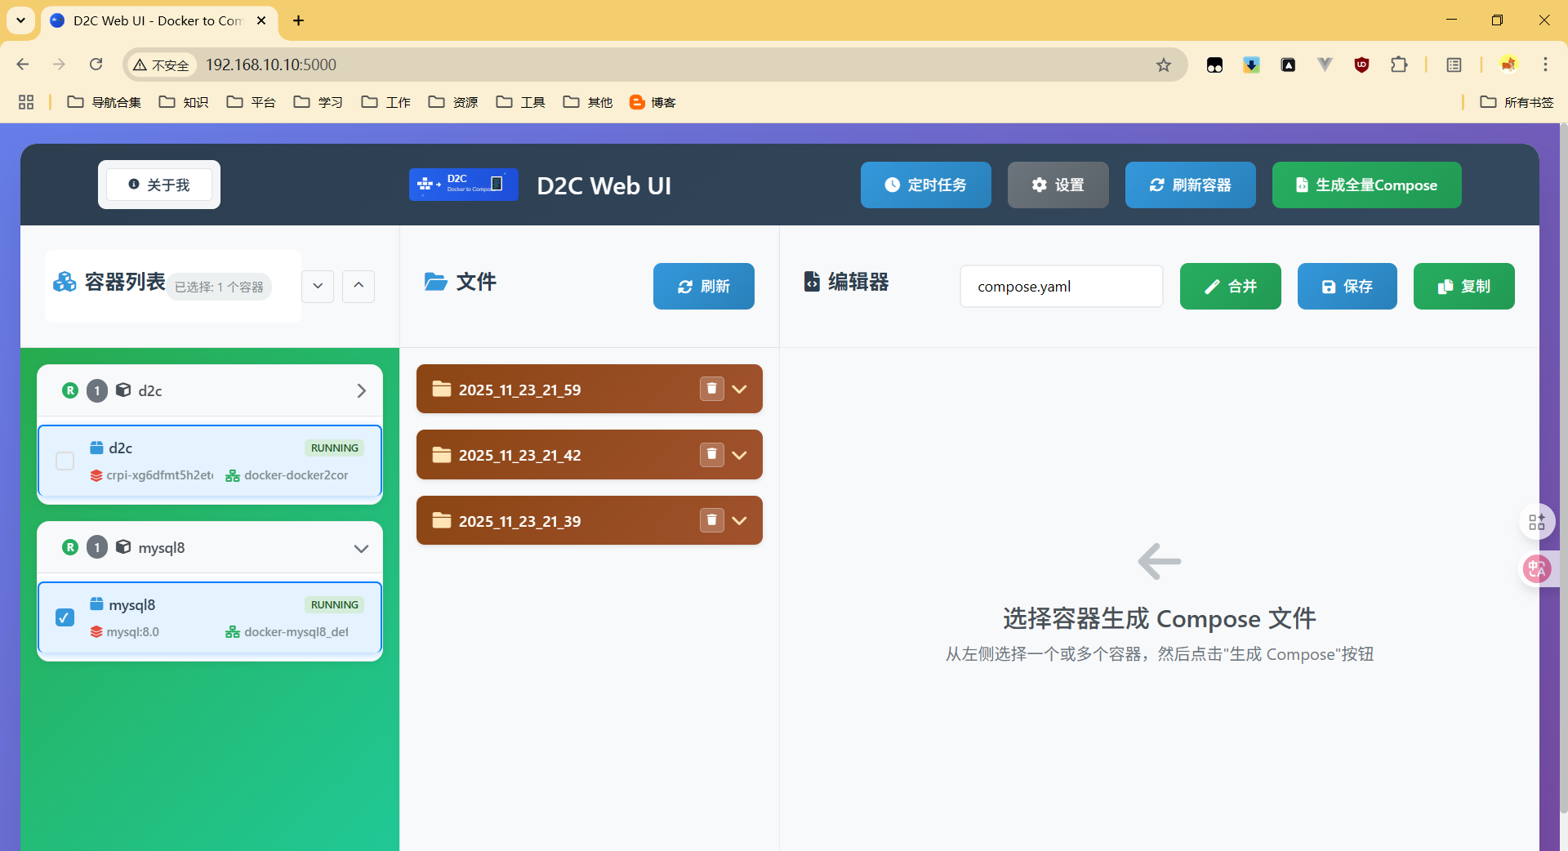Open the 学习 bookmarks folder

[318, 102]
